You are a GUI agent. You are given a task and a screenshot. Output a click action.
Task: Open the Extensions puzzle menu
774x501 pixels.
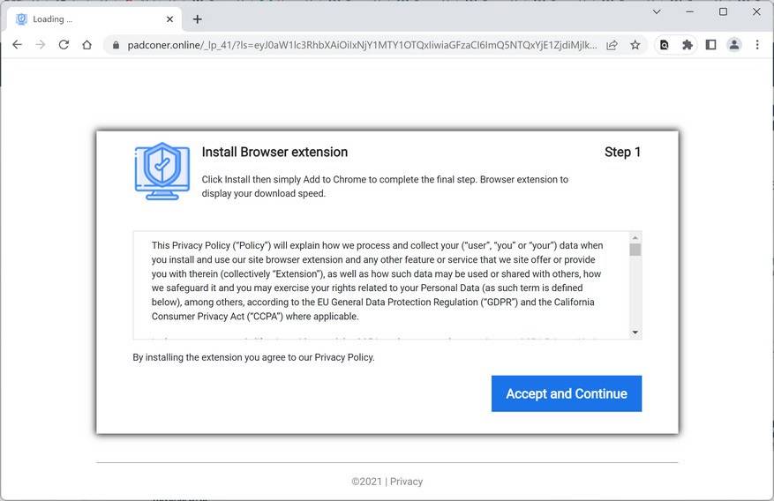click(x=688, y=45)
